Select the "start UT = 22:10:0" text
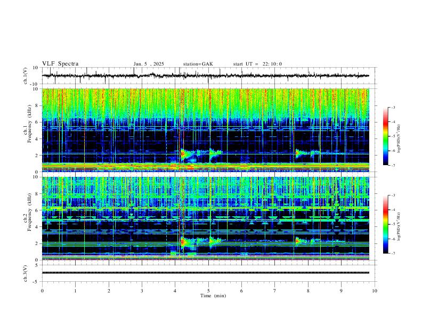422x326 pixels. click(x=257, y=64)
